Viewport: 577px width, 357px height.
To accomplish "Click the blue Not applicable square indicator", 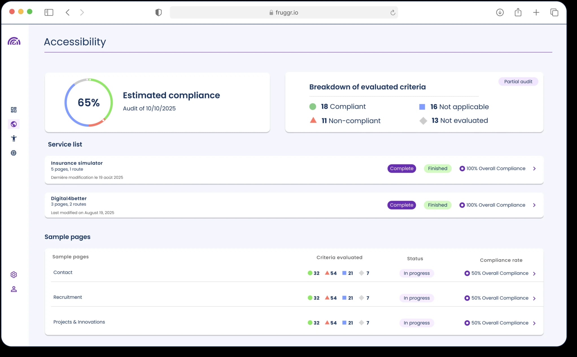I will pyautogui.click(x=422, y=107).
